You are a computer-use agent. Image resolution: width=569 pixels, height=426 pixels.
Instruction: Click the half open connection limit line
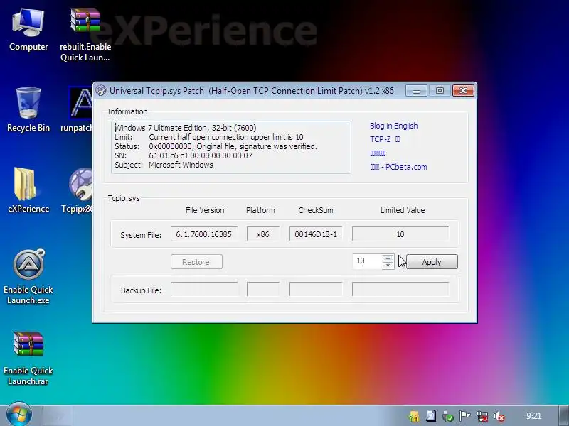click(209, 137)
